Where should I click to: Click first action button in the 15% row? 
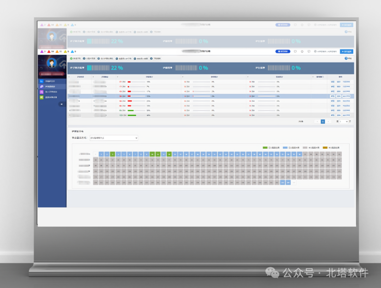333,96
